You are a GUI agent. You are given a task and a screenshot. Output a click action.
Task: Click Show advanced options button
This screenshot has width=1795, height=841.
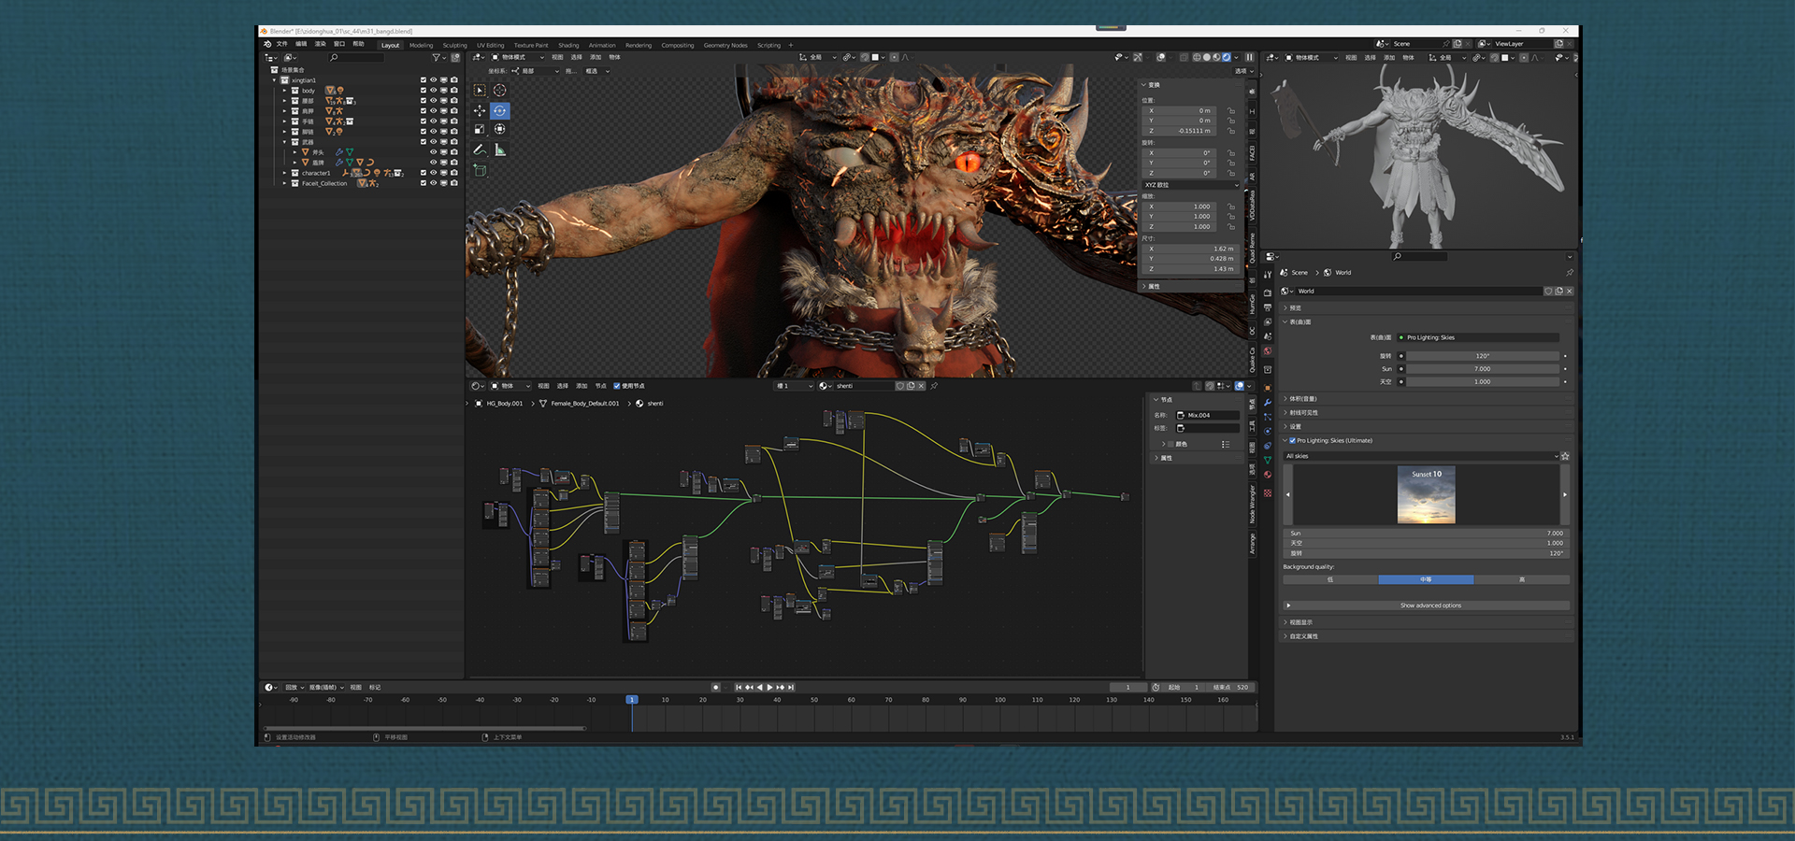(1427, 606)
